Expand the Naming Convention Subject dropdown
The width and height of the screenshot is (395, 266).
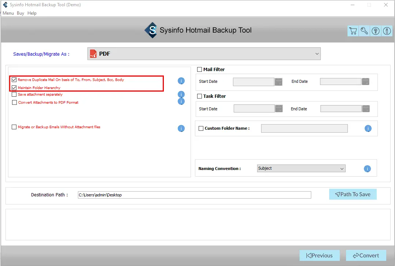point(301,168)
